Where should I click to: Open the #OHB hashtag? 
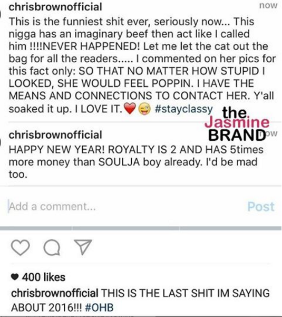point(99,308)
